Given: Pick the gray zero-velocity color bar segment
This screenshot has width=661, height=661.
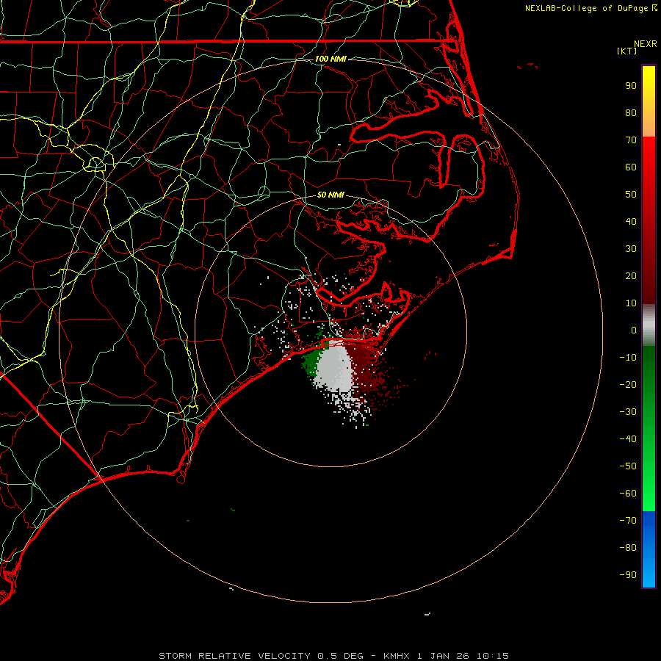Looking at the screenshot, I should click(x=649, y=325).
